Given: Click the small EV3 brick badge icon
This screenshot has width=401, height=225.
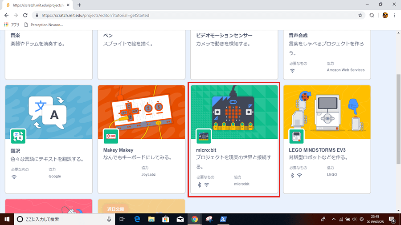Looking at the screenshot, I should point(296,136).
